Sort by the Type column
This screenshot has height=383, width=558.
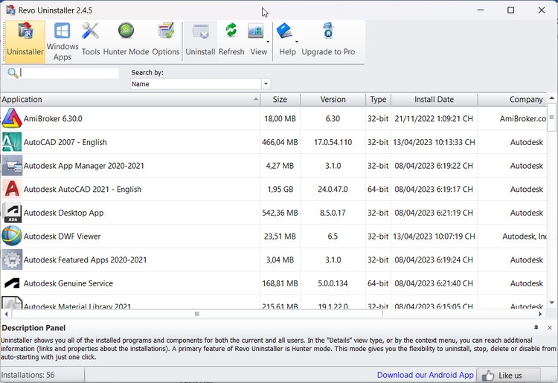378,100
